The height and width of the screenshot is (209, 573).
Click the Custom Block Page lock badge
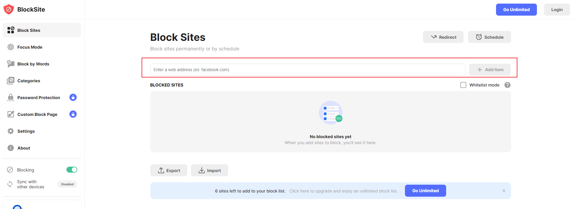[x=73, y=114]
